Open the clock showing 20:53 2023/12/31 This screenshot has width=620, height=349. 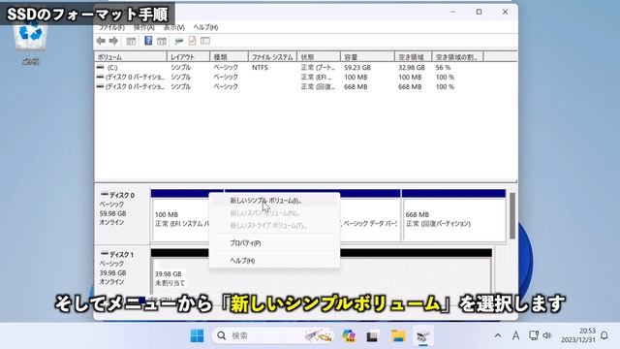click(x=577, y=335)
